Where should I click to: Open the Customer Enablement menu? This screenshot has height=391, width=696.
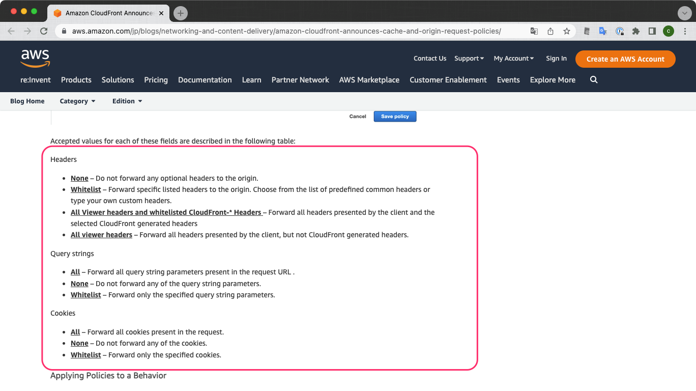pos(448,80)
